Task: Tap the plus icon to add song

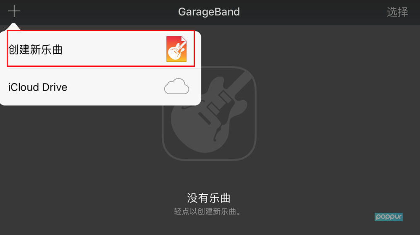Action: (14, 11)
